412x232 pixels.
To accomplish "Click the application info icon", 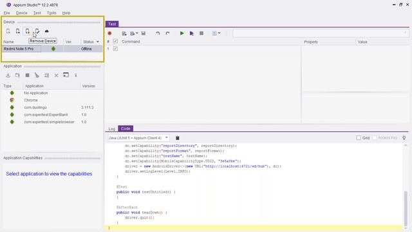I will pyautogui.click(x=76, y=75).
